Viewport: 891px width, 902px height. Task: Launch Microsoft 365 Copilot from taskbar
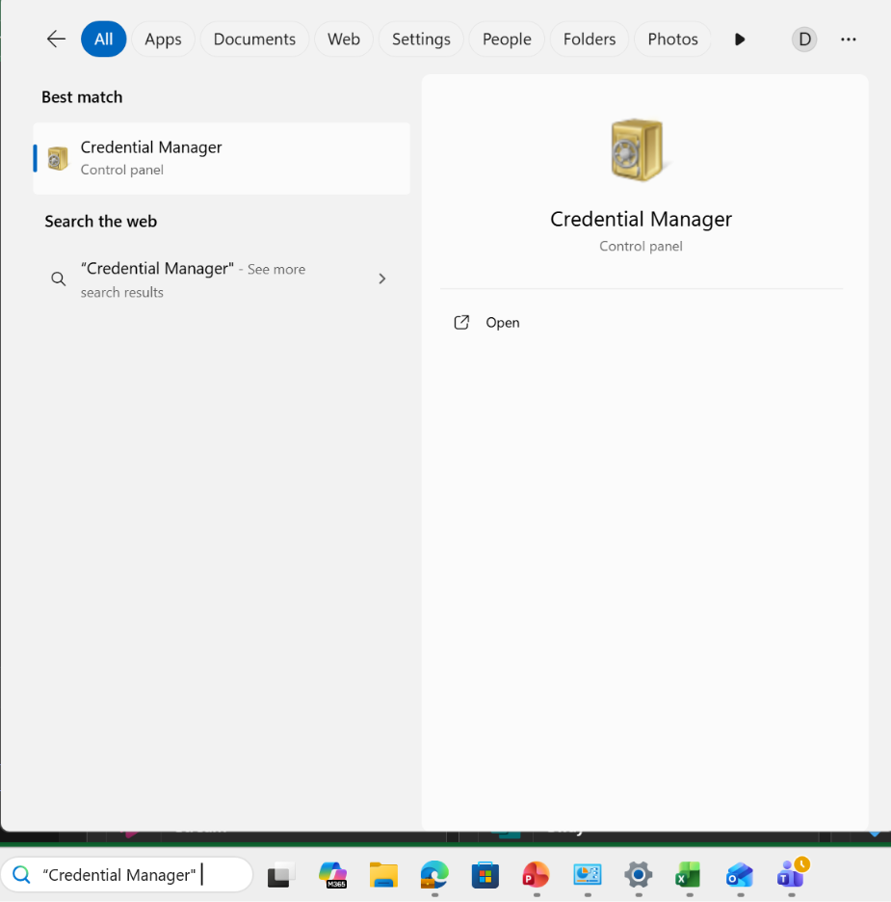[333, 875]
